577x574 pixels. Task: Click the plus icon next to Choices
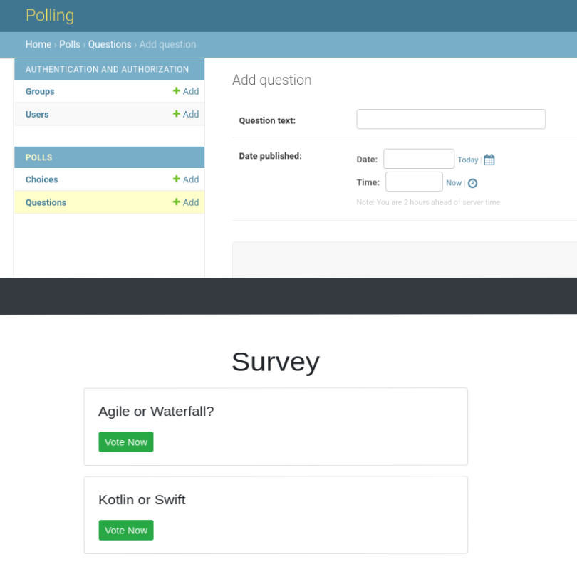[177, 179]
